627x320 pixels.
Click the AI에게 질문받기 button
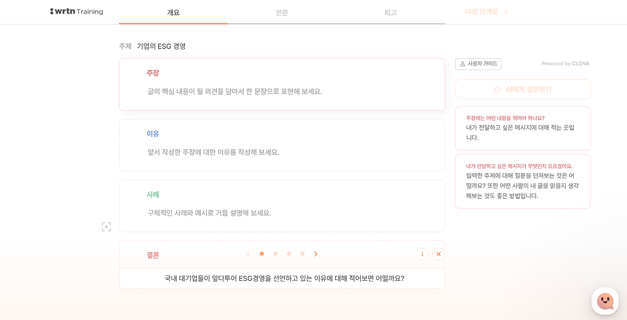(523, 90)
